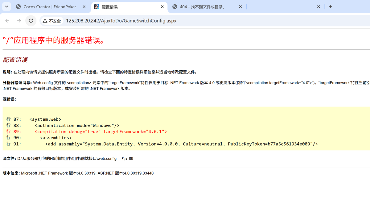The height and width of the screenshot is (199, 370).
Task: Close the blank fourth tab
Action: tap(319, 7)
